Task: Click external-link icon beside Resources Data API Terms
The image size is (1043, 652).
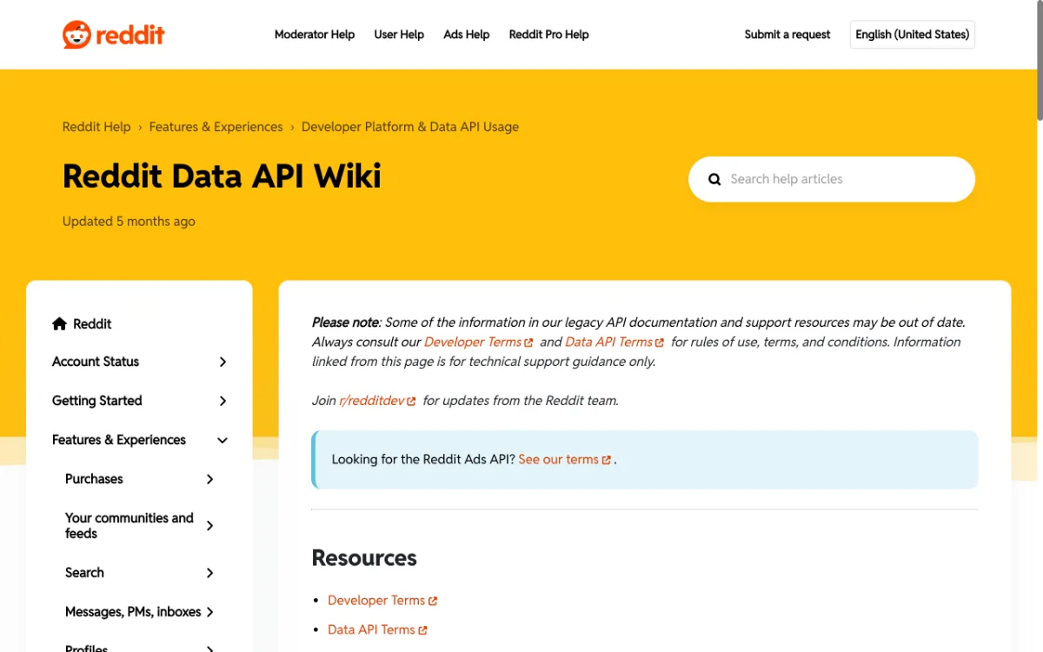Action: (x=422, y=630)
